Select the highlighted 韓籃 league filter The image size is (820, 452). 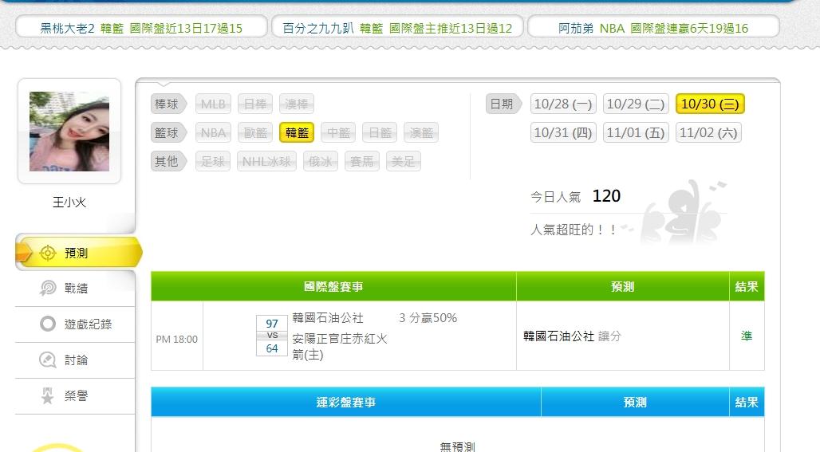coord(297,132)
